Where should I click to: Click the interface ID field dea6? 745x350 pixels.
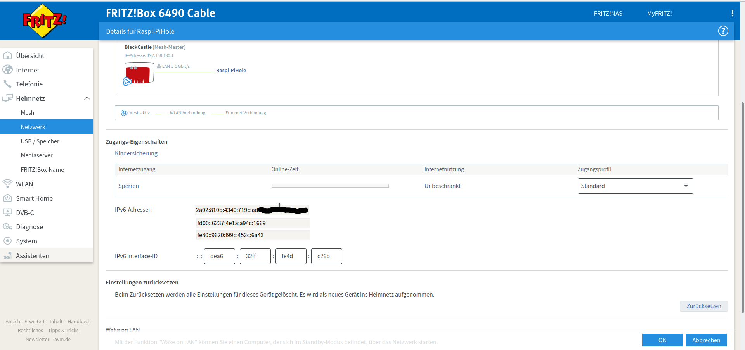coord(219,256)
